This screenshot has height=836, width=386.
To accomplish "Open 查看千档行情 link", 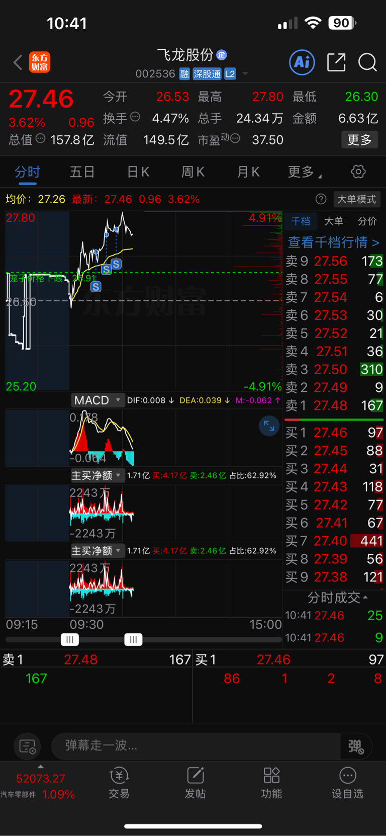I will click(333, 242).
